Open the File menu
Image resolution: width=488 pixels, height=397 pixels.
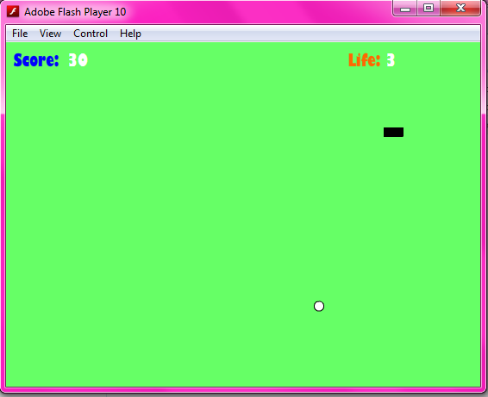[x=20, y=34]
